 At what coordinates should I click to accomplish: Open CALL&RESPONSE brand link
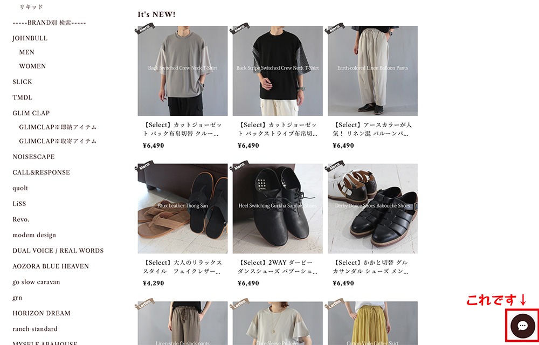point(42,172)
